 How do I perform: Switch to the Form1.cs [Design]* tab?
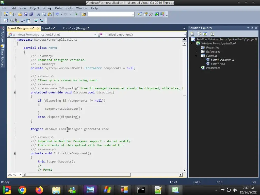click(x=76, y=28)
